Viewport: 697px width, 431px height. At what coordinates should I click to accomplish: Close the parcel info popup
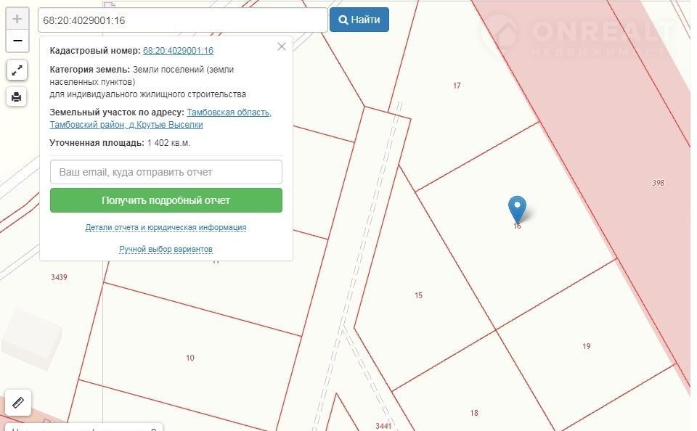click(x=282, y=47)
